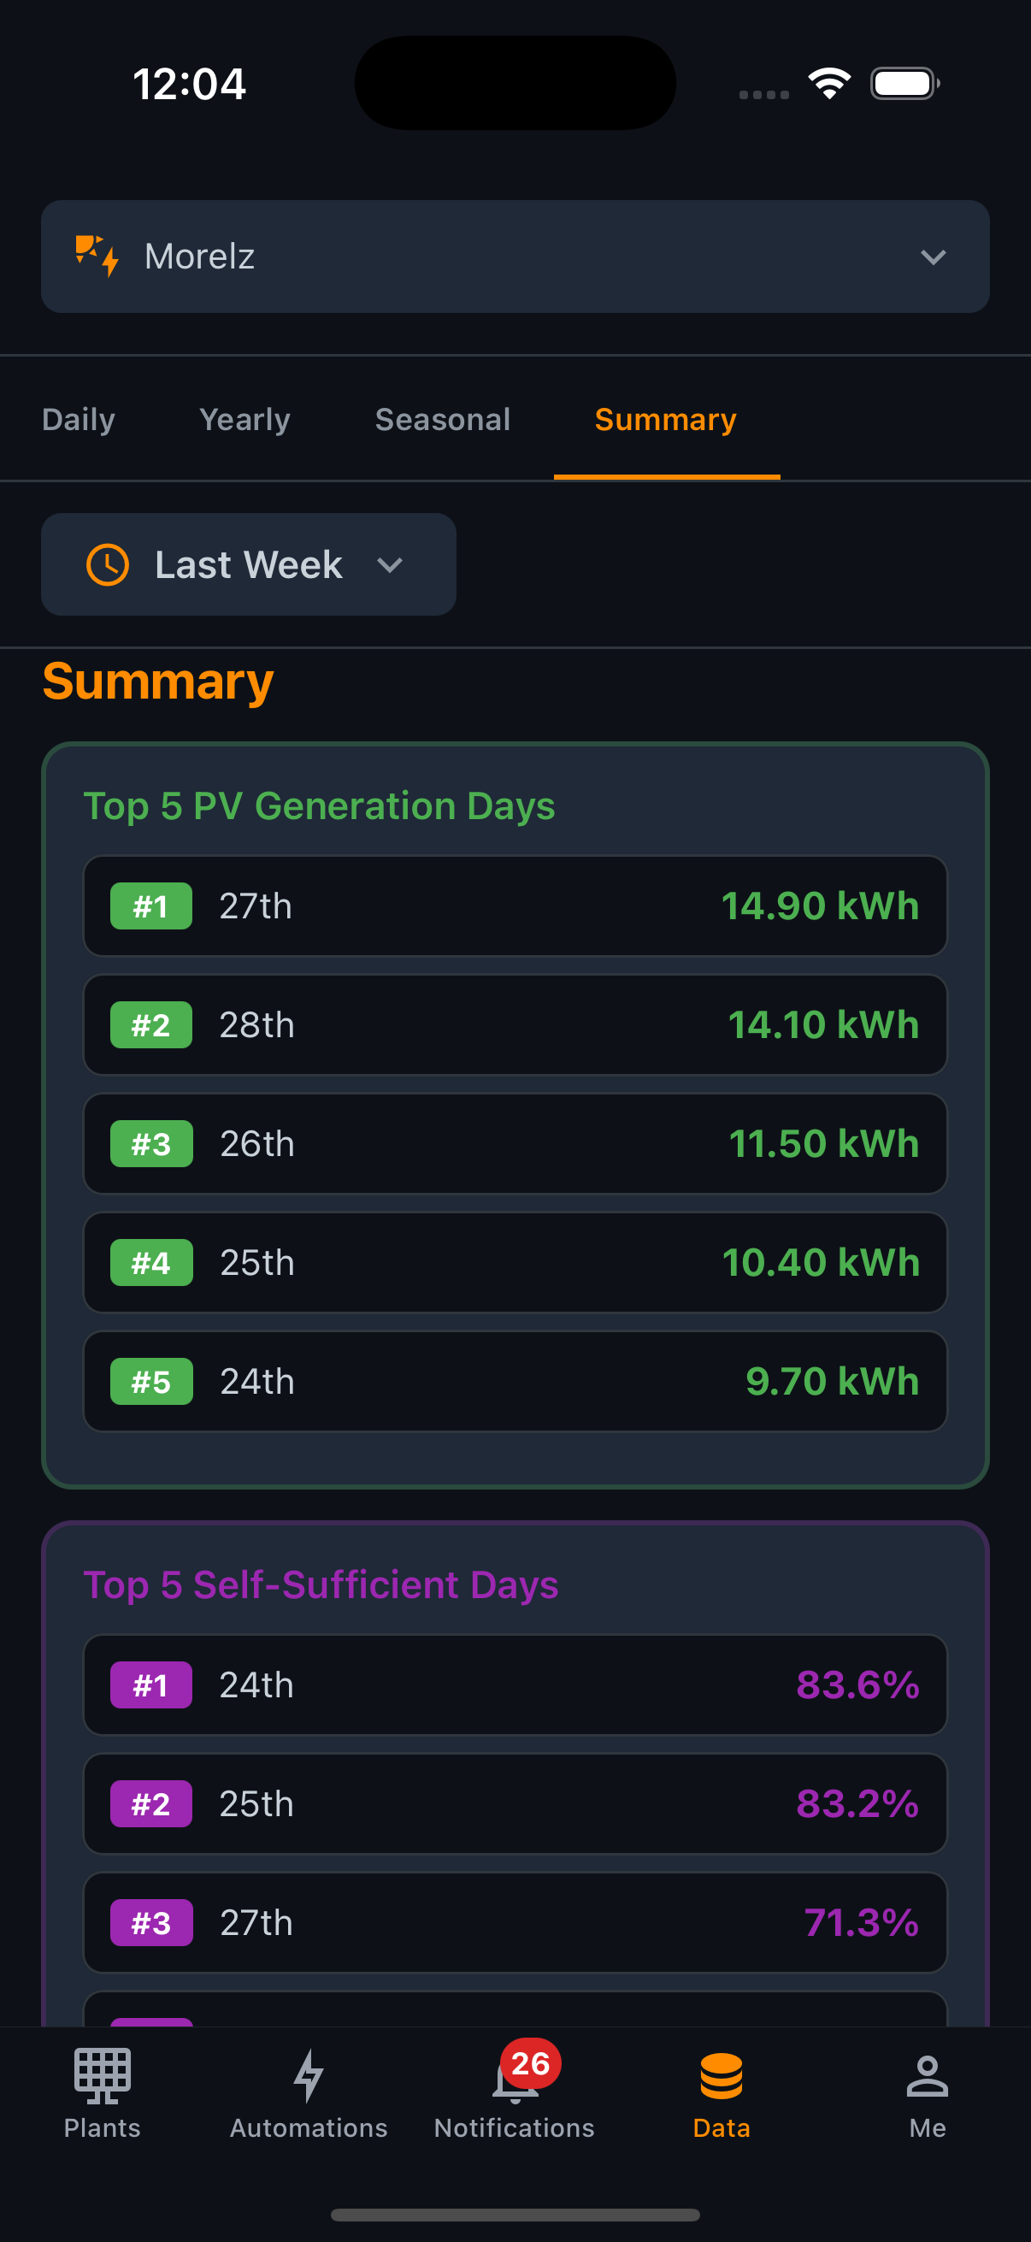Switch to the Yearly tab

tap(244, 420)
